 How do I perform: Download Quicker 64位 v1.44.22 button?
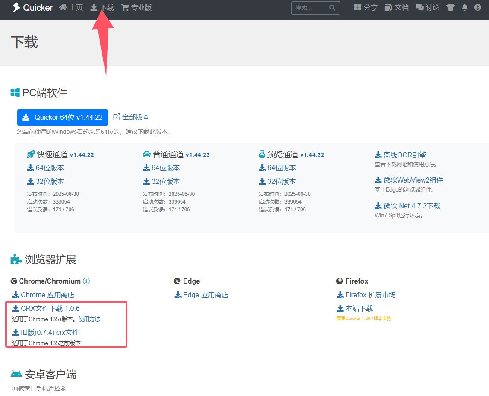[x=62, y=118]
